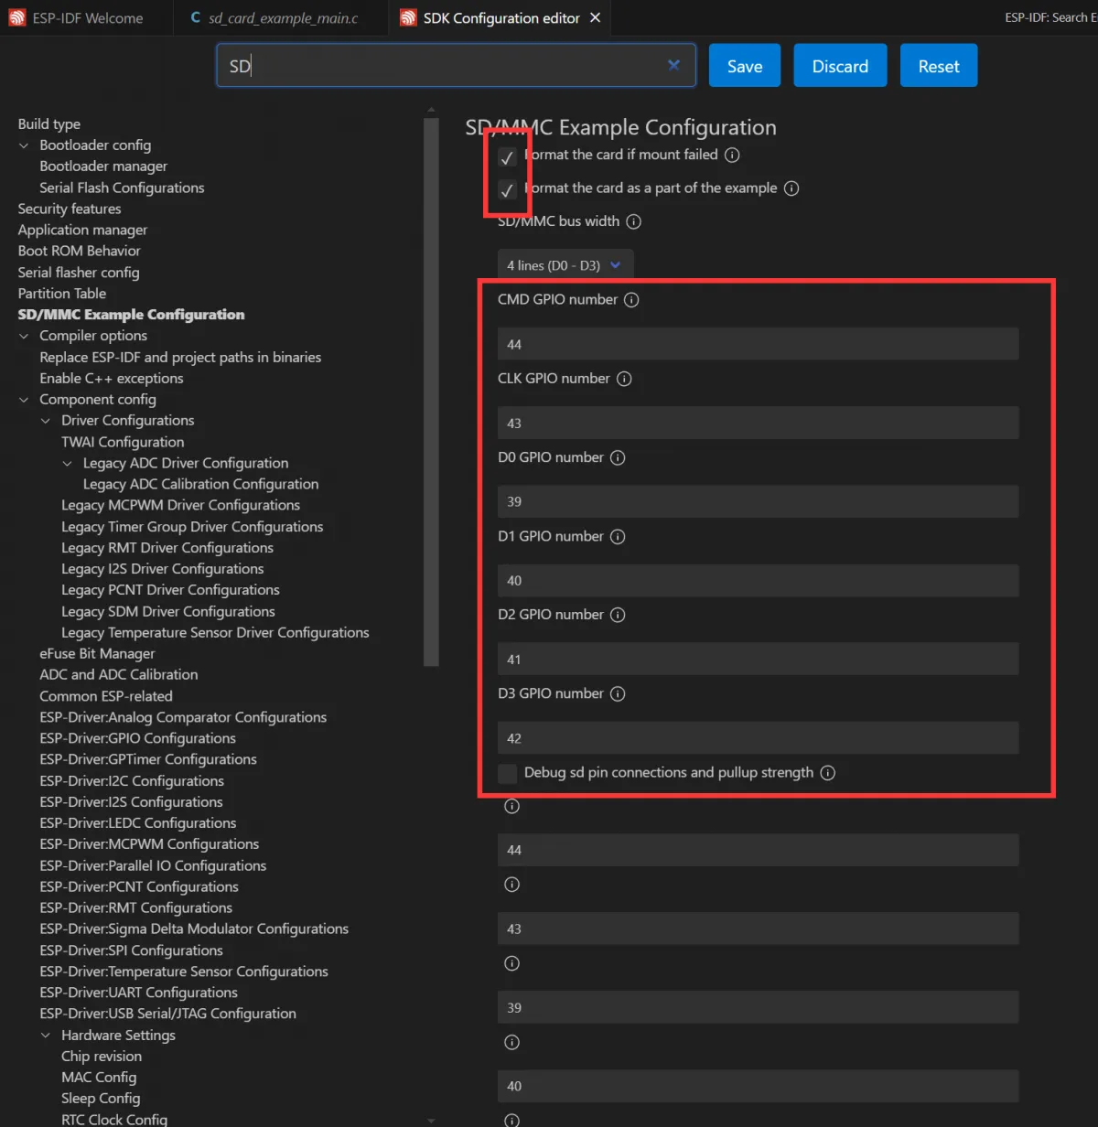This screenshot has width=1098, height=1127.
Task: Click the info icon next to SD/MMC bus width
Action: tap(632, 220)
